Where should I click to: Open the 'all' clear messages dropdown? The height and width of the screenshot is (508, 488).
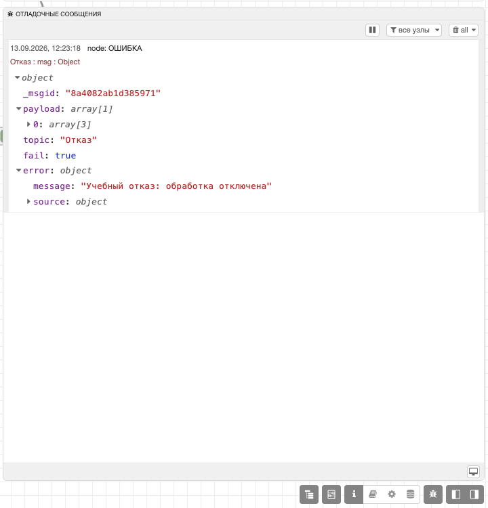pos(464,30)
